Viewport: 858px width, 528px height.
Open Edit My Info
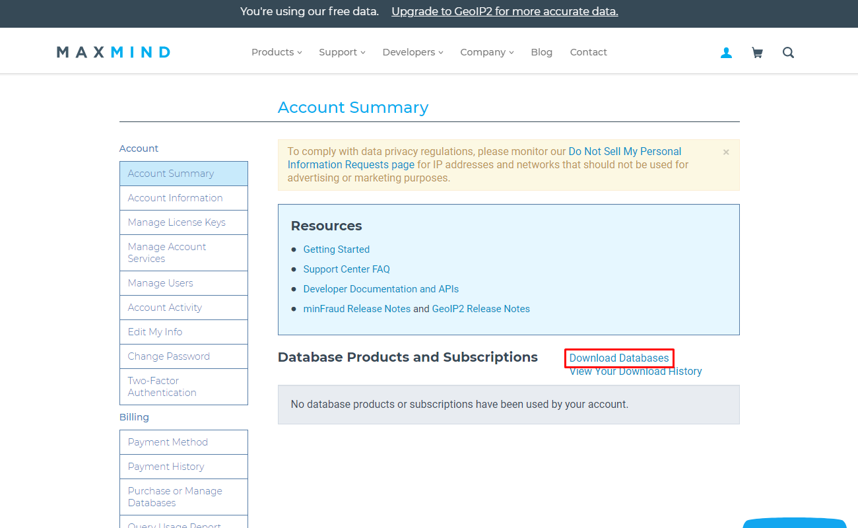click(x=183, y=332)
